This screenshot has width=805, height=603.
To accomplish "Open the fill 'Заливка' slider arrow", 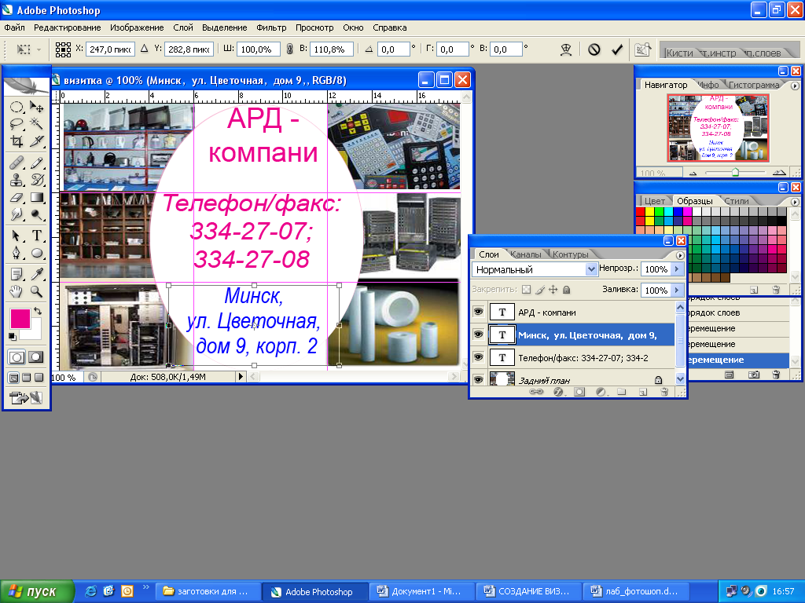I will click(x=677, y=290).
